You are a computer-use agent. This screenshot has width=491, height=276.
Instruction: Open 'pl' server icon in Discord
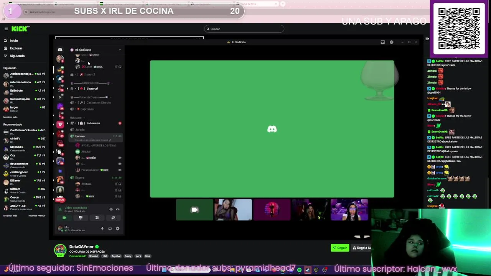tap(60, 97)
